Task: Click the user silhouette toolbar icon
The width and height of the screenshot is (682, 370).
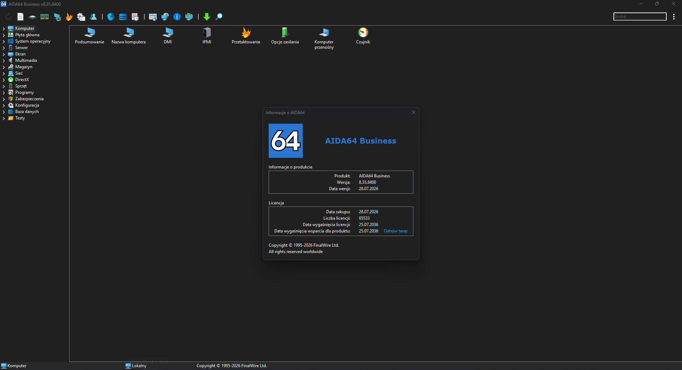Action: pos(93,17)
